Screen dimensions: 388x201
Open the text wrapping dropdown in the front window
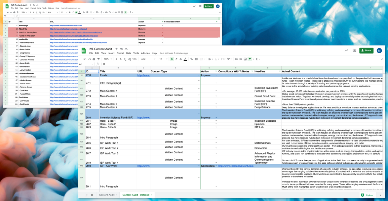(223, 59)
